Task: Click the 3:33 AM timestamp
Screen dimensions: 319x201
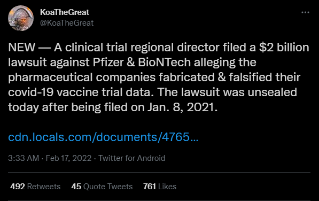Action: [x=24, y=158]
